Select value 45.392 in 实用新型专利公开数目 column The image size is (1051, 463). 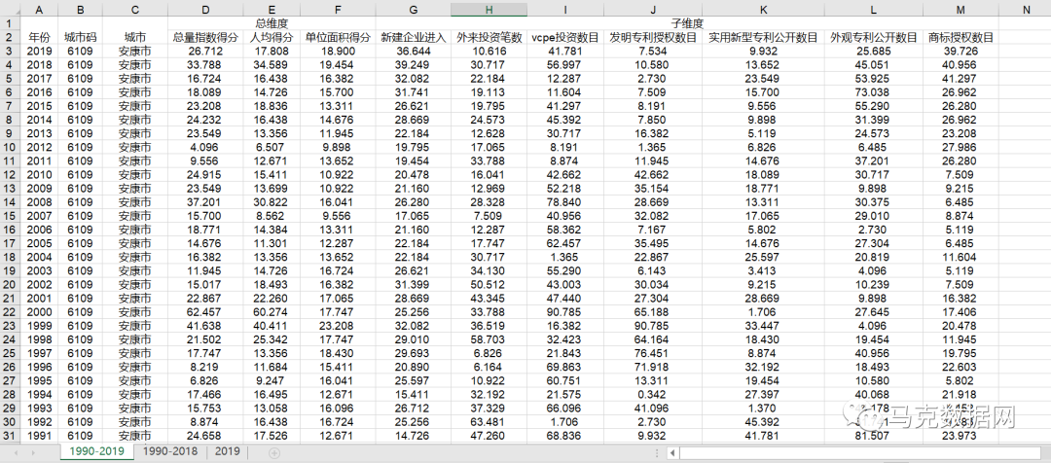tap(764, 421)
